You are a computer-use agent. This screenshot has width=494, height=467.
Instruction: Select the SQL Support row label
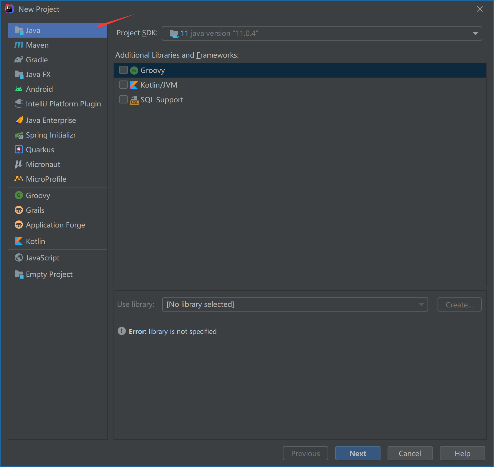[x=162, y=100]
